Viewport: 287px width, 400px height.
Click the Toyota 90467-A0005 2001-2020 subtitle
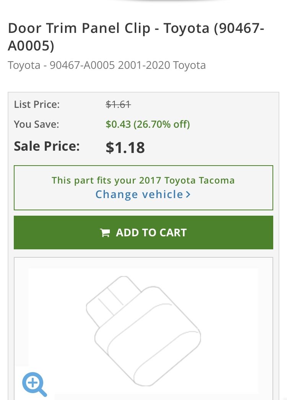pos(107,65)
